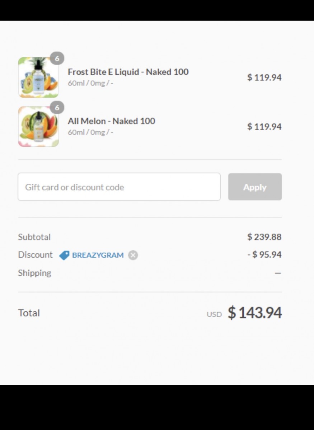This screenshot has width=314, height=430.
Task: Click the BREAZYGRAM code label
Action: (98, 255)
